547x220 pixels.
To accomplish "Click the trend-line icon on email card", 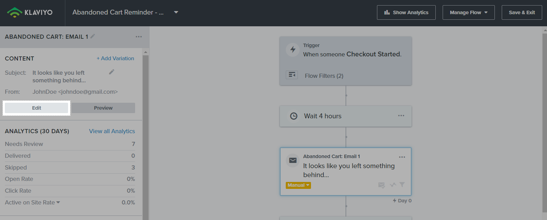I will (393, 185).
